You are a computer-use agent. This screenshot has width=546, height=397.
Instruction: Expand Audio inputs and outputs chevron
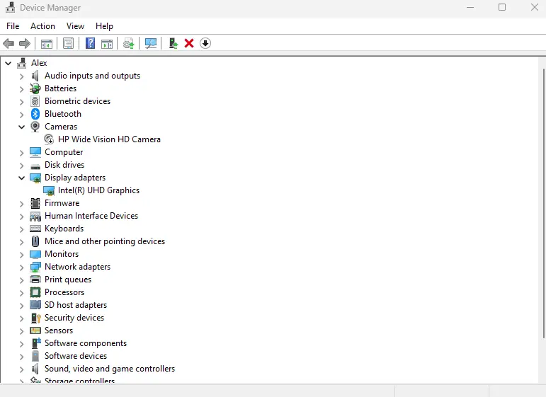[21, 76]
